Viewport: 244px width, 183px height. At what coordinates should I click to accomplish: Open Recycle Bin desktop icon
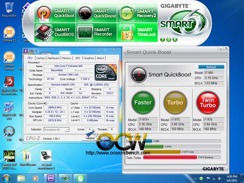point(9,9)
